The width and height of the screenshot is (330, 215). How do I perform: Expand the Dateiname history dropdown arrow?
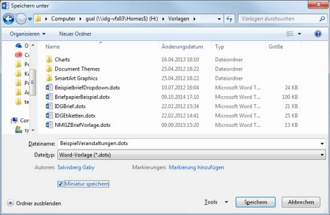[322, 144]
